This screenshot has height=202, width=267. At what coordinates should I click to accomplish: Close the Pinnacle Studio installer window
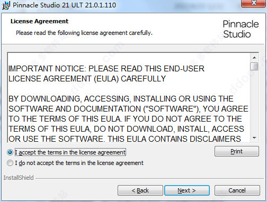254,3
